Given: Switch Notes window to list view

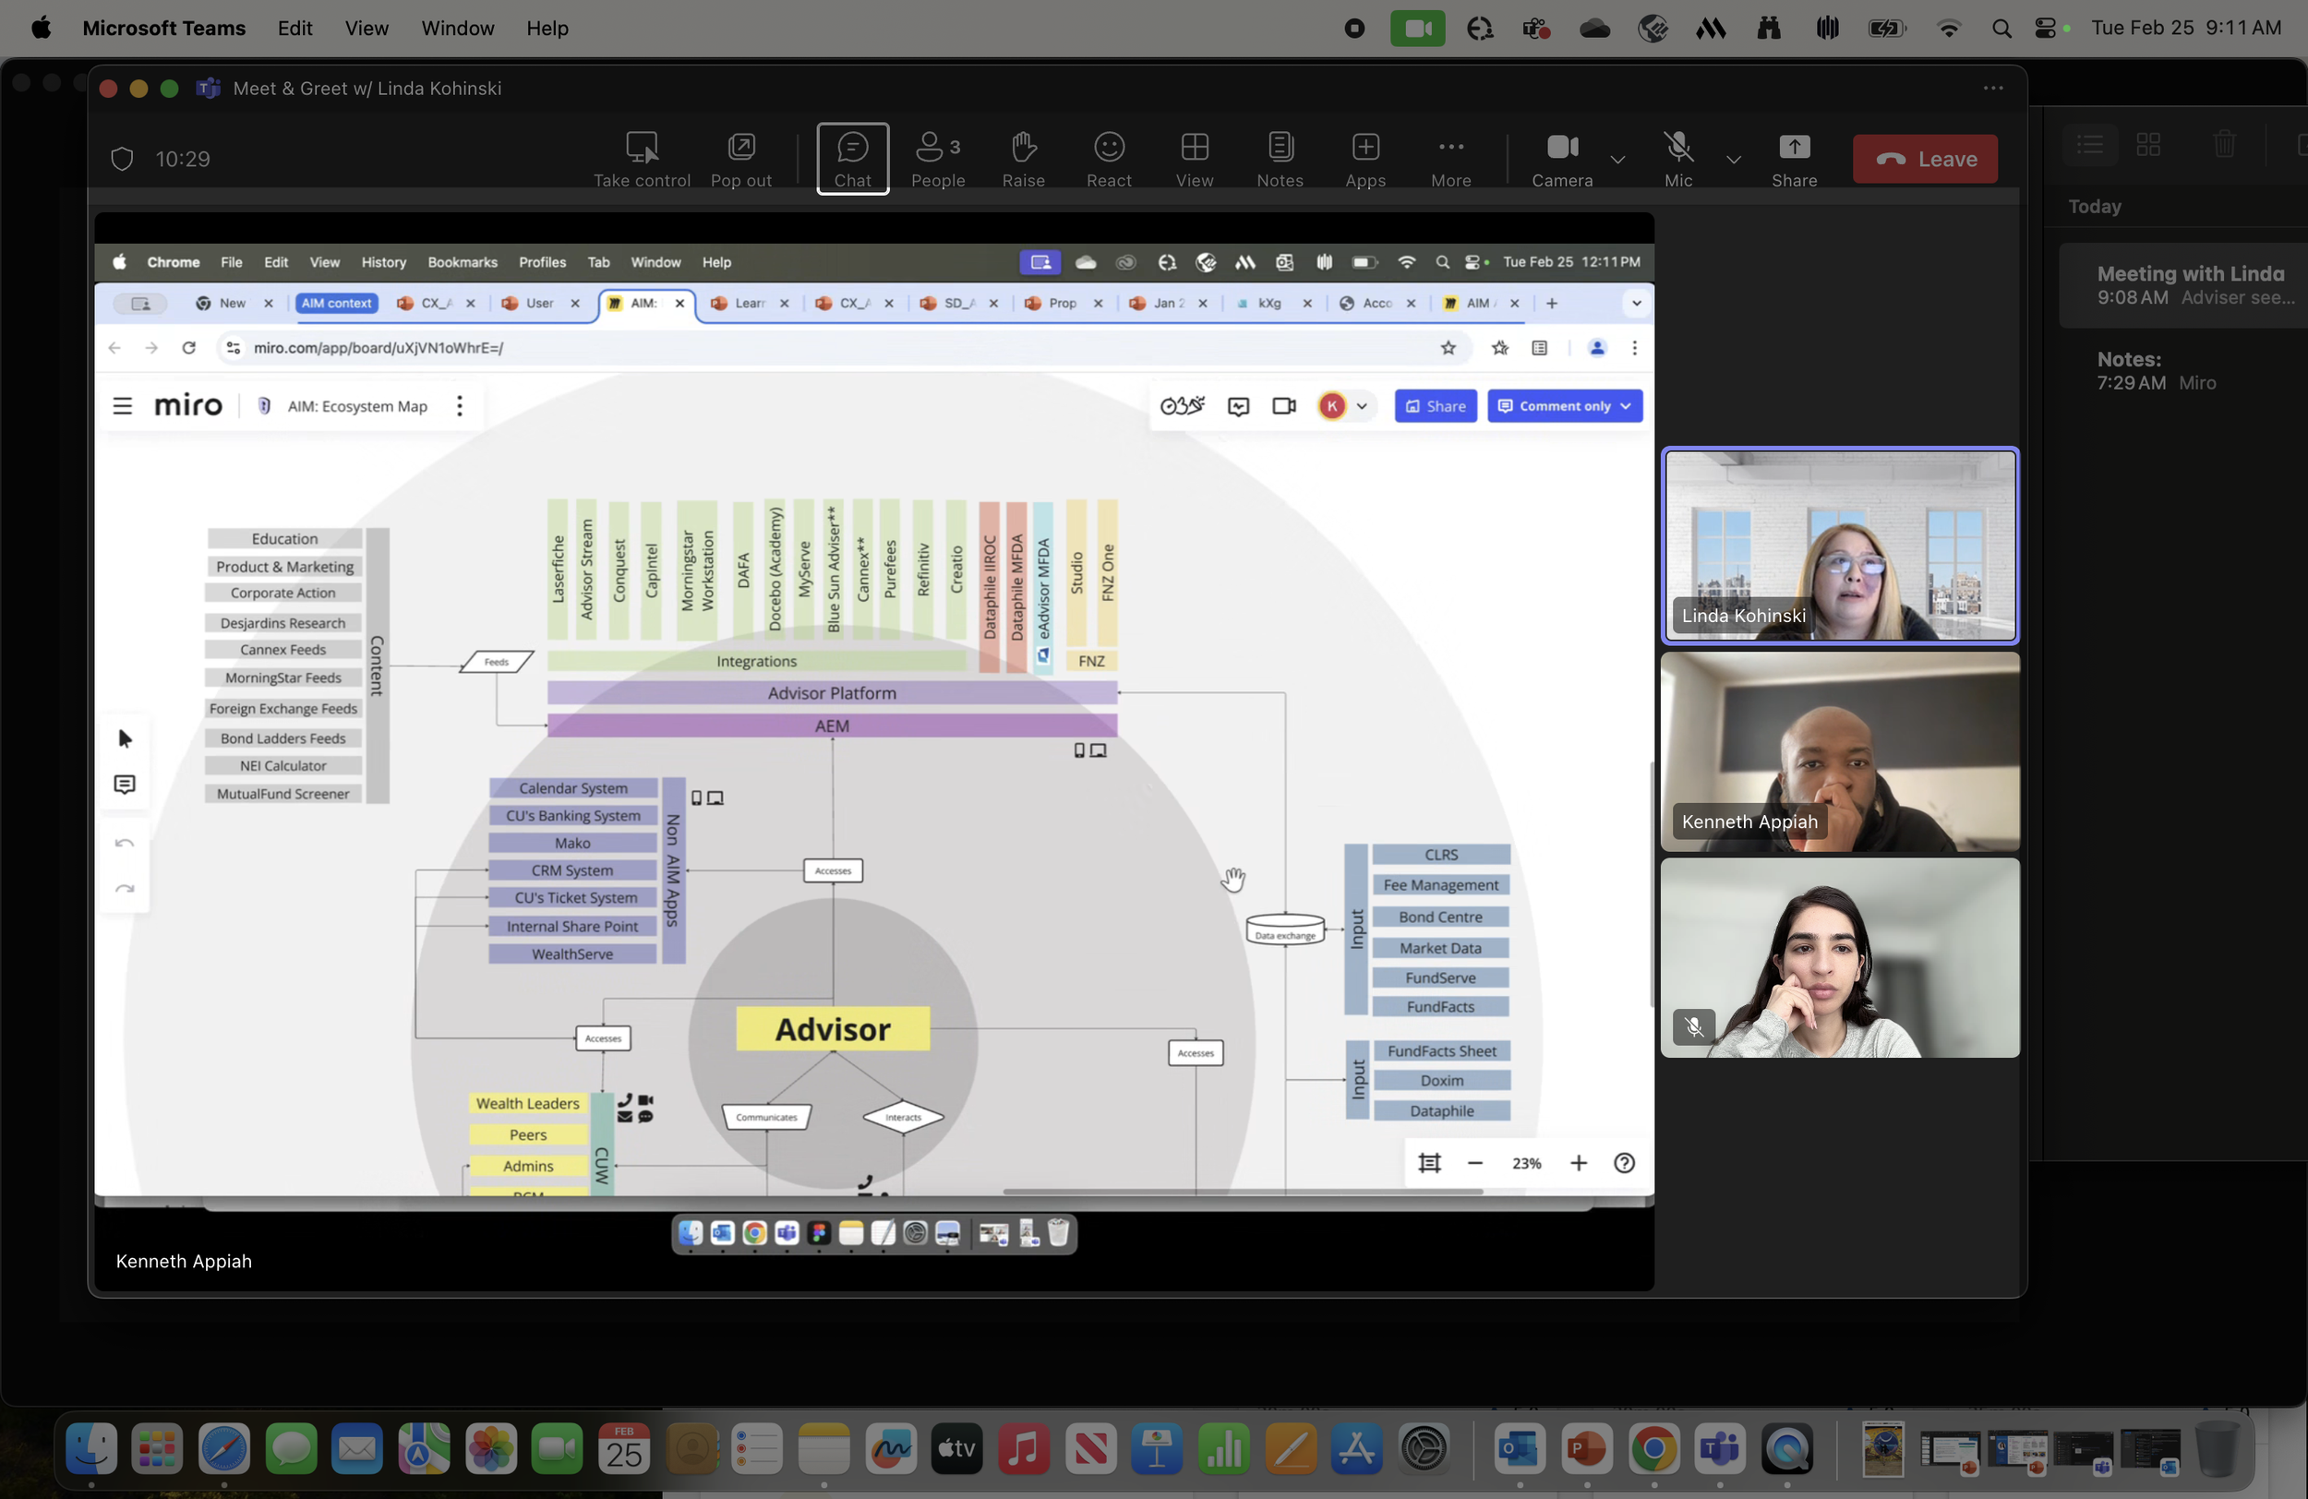Looking at the screenshot, I should [x=2090, y=146].
